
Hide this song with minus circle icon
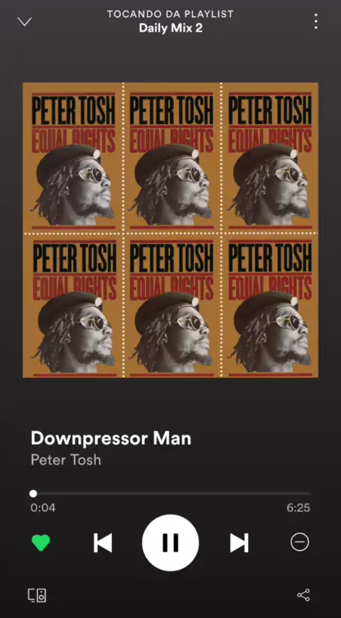[x=300, y=542]
